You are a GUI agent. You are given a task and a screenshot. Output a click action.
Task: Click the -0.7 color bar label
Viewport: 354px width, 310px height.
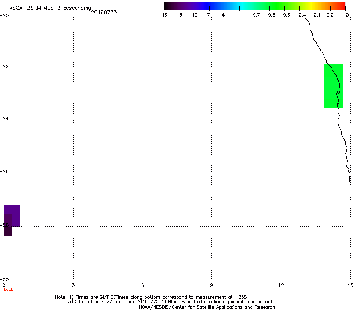pos(254,15)
